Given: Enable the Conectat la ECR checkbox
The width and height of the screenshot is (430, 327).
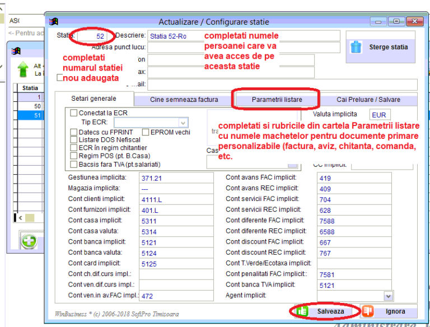Looking at the screenshot, I should pyautogui.click(x=74, y=113).
